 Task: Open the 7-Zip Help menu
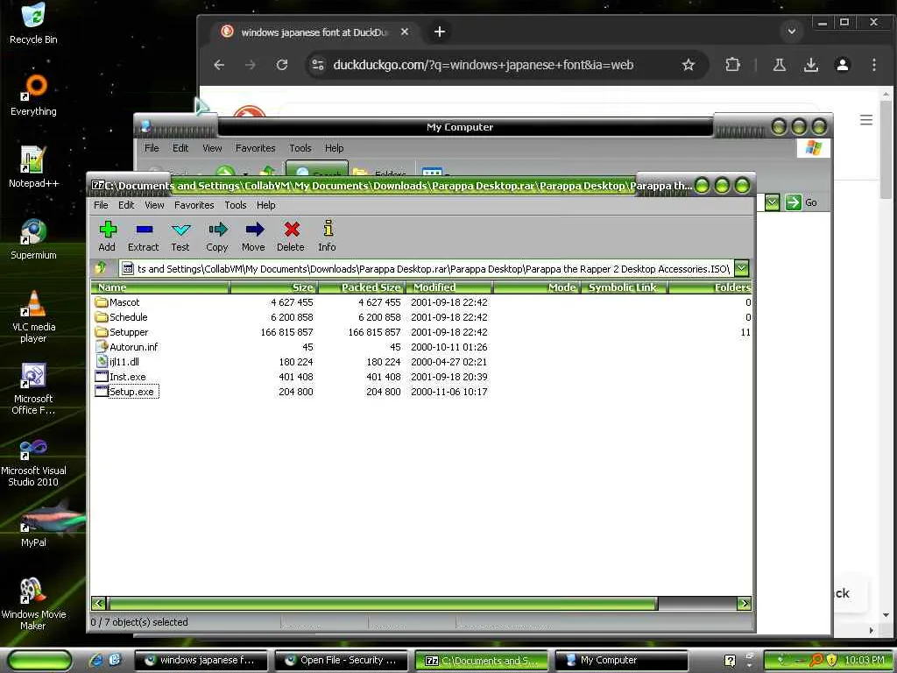[x=266, y=205]
